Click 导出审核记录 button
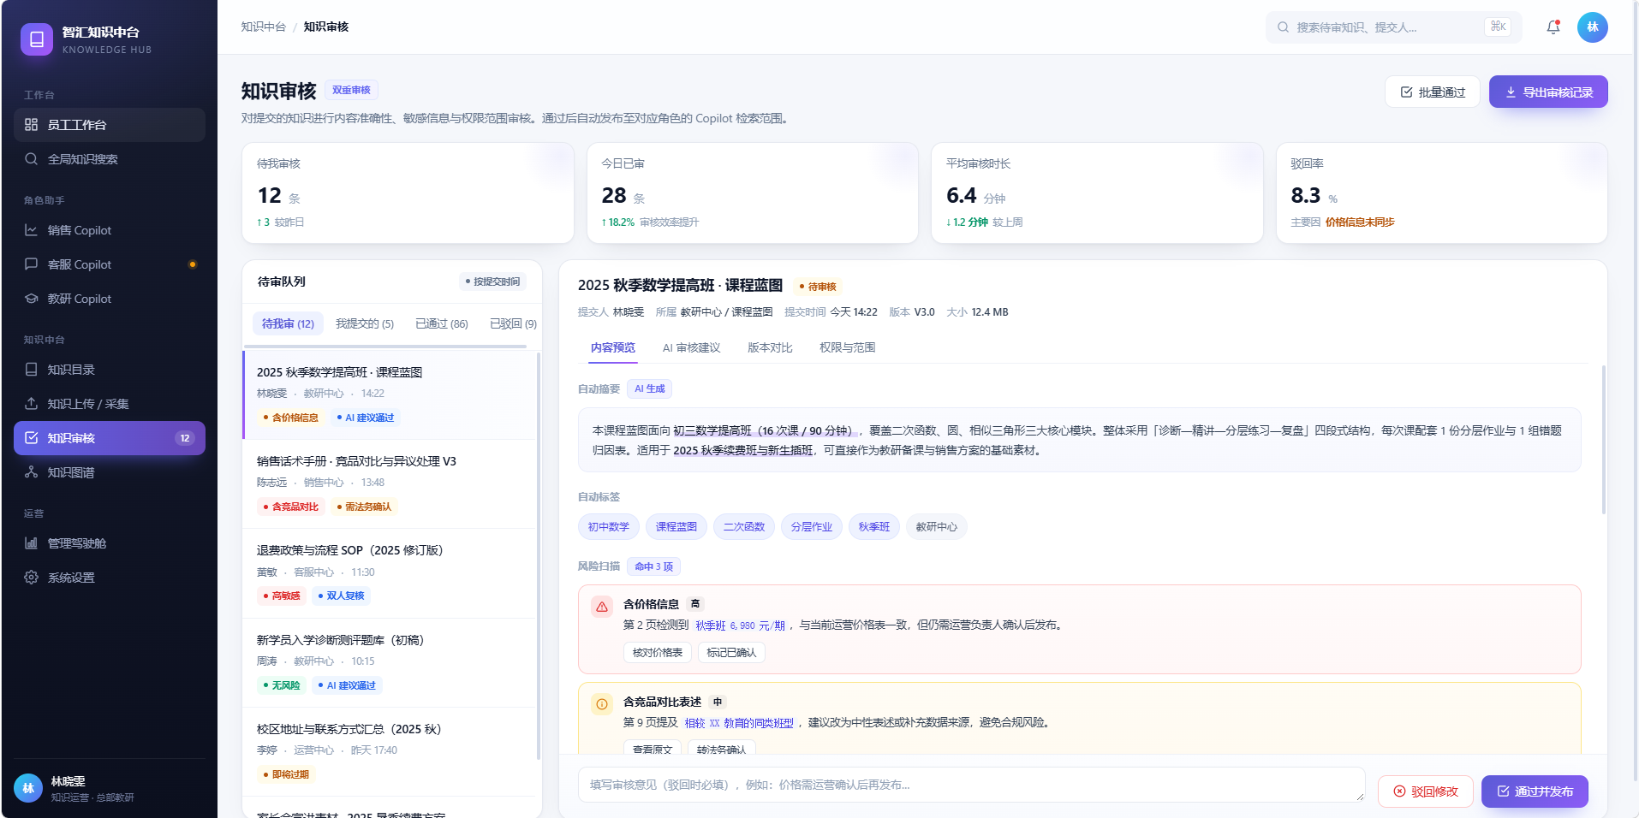1639x818 pixels. tap(1548, 92)
